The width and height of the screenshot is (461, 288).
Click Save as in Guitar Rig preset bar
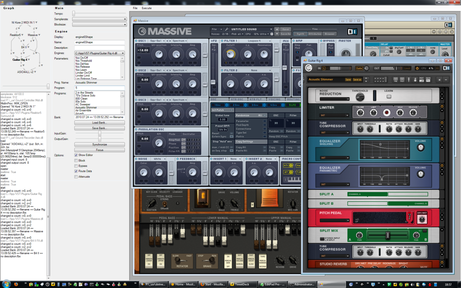coord(357,80)
